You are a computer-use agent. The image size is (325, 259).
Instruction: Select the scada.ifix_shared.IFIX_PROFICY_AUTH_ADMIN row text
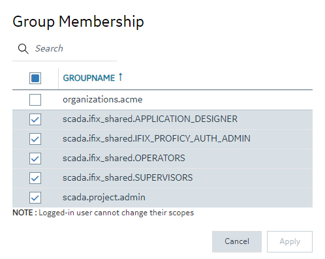[x=157, y=139]
